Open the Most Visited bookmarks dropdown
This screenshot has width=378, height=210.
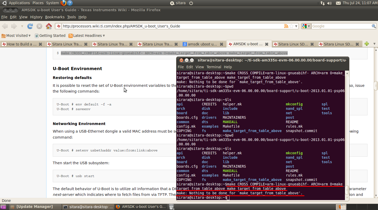point(16,36)
